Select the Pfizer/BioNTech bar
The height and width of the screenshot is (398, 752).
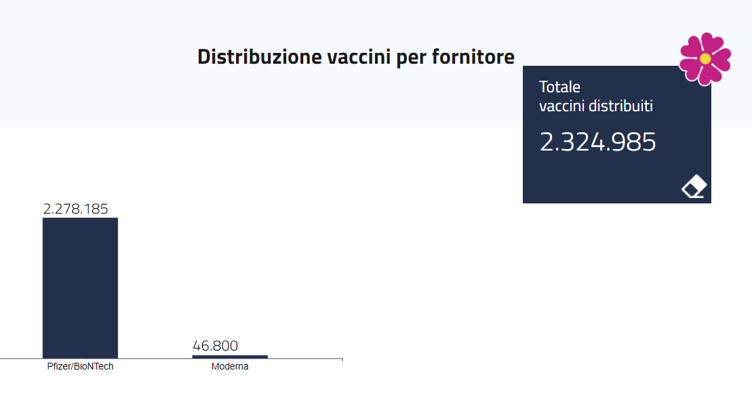pyautogui.click(x=80, y=287)
